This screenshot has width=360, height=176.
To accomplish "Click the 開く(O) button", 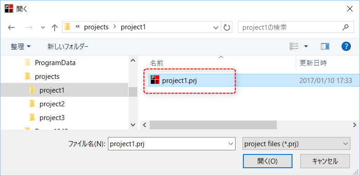I will pos(267,161).
